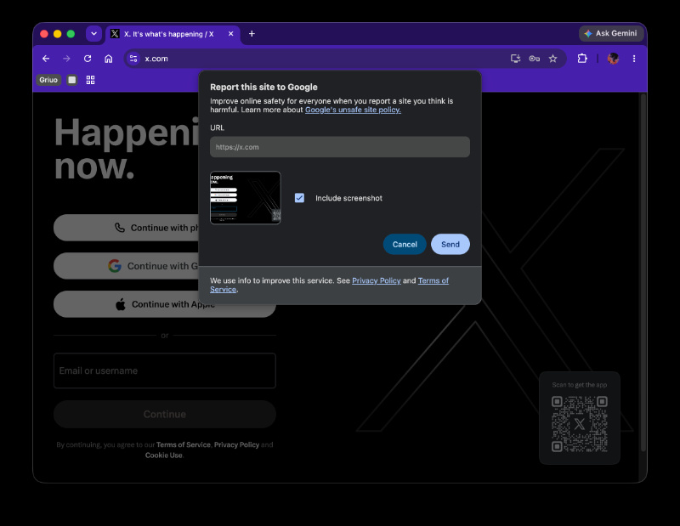Open the extensions puzzle icon
This screenshot has height=526, width=680.
pos(582,59)
